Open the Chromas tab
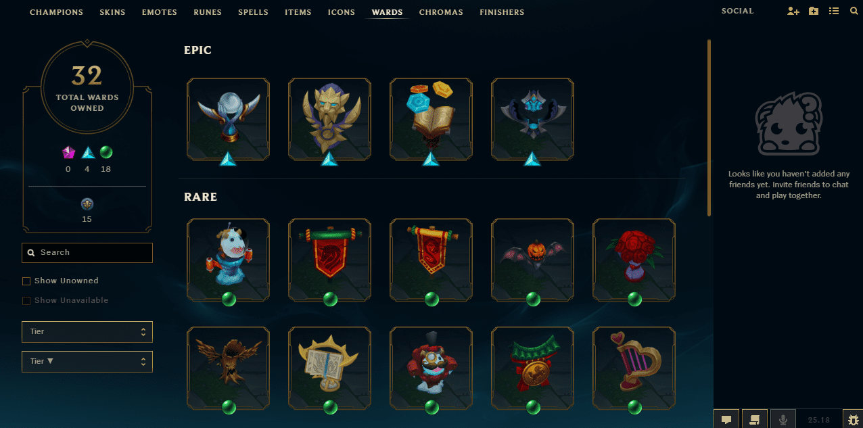863x428 pixels. click(x=441, y=12)
